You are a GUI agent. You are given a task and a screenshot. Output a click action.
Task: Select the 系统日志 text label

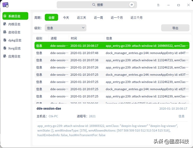(x=14, y=16)
